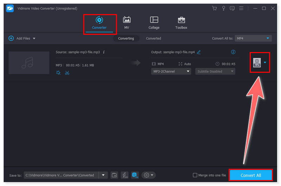Open the MP3-2Channel audio track dropdown
The width and height of the screenshot is (281, 186).
coord(171,71)
